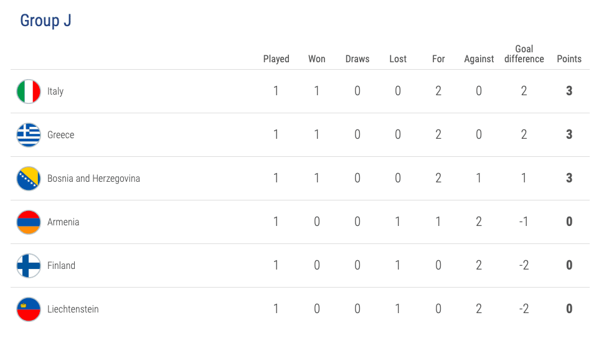
Task: Click Italy's points value
Action: click(x=569, y=92)
